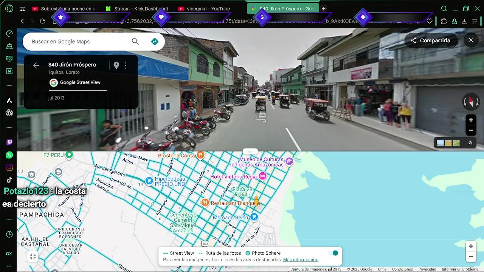Reload the current page
This screenshot has width=484, height=272.
click(42, 21)
